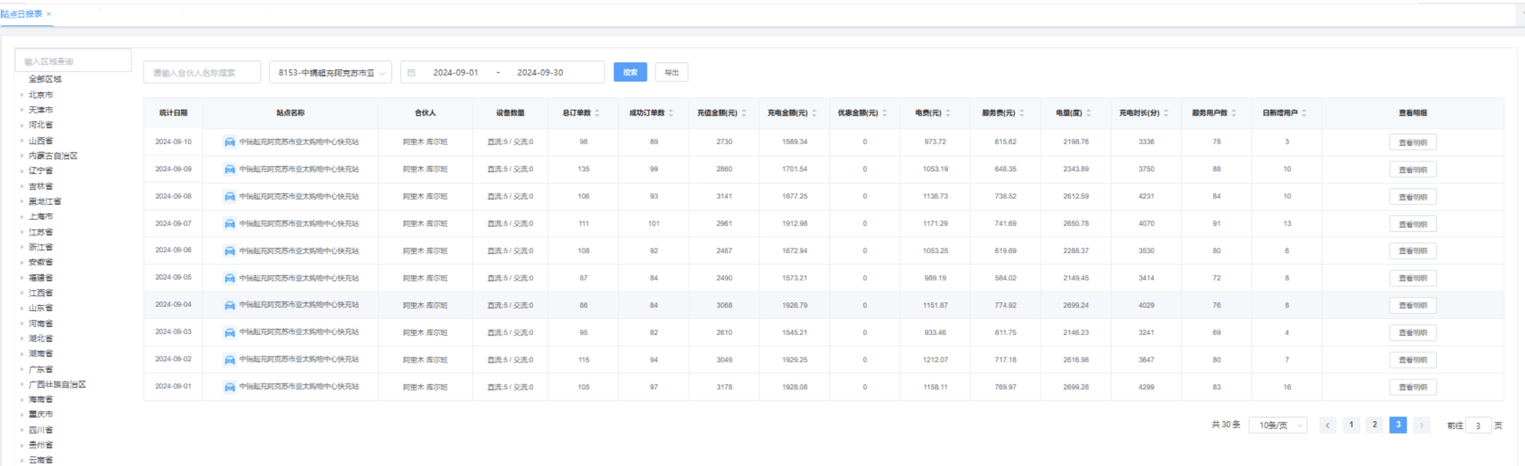Select 全部区域 in region tree
The width and height of the screenshot is (1525, 466).
pos(45,80)
